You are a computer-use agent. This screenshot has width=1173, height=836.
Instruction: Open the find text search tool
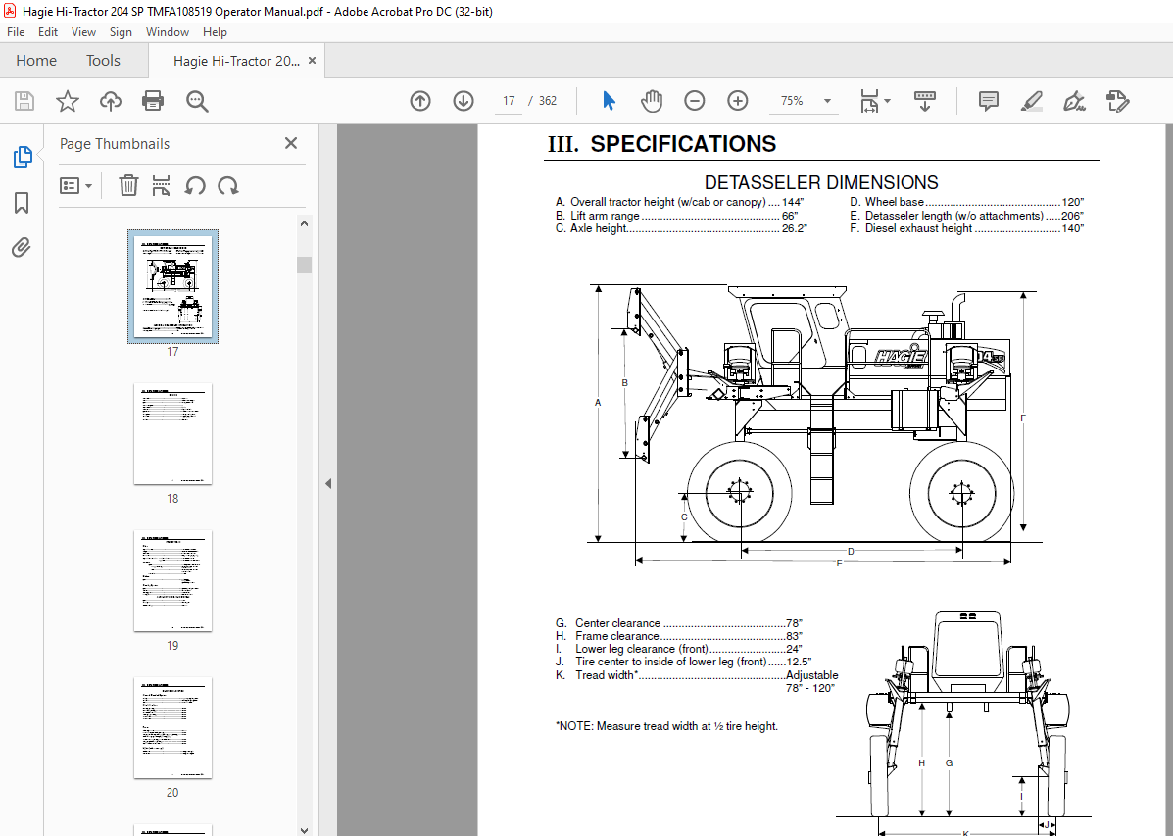(x=197, y=101)
